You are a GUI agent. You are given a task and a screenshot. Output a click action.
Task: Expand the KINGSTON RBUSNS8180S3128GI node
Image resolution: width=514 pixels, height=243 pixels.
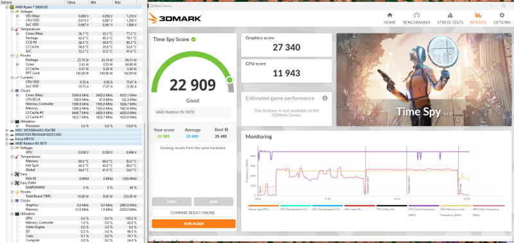7,134
